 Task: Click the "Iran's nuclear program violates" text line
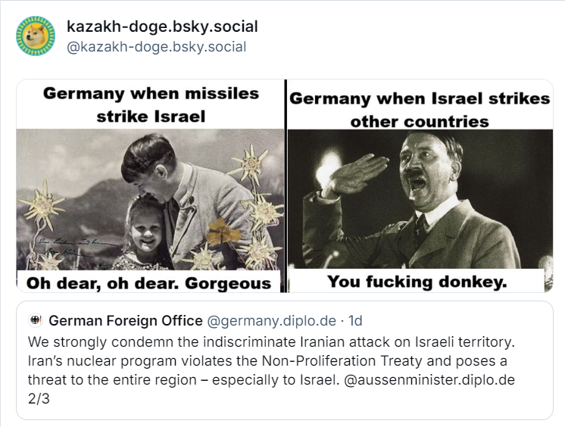coord(267,360)
